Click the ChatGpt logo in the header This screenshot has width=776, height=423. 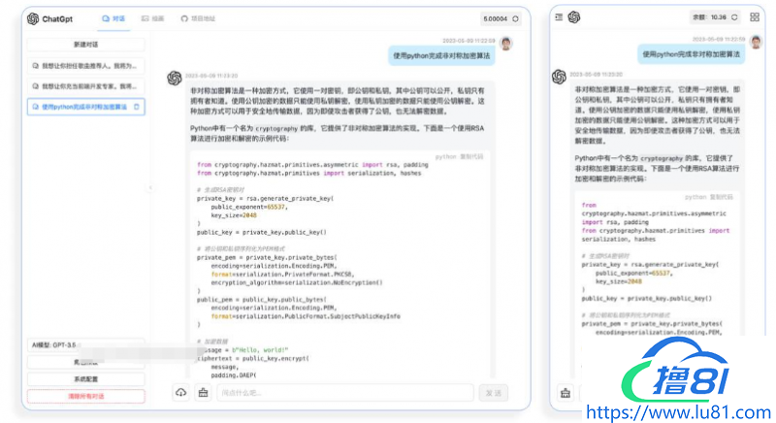pyautogui.click(x=33, y=18)
